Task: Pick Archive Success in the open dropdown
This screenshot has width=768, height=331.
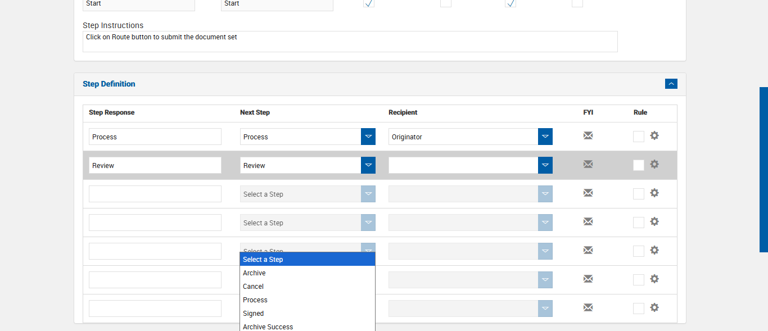Action: click(268, 327)
